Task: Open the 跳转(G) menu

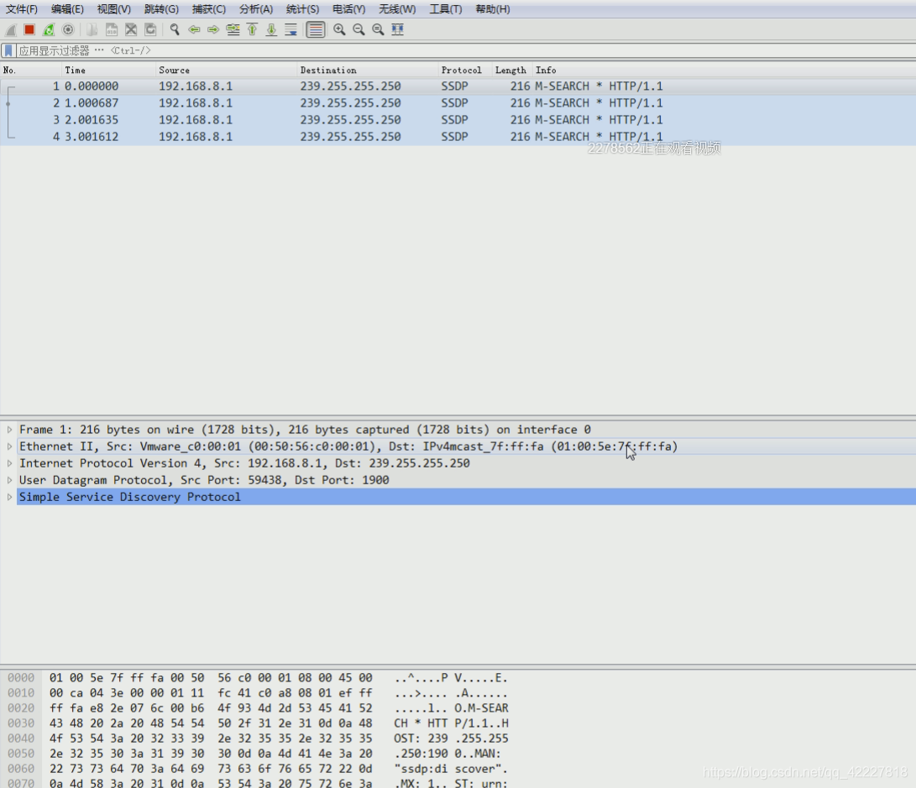Action: pos(161,9)
